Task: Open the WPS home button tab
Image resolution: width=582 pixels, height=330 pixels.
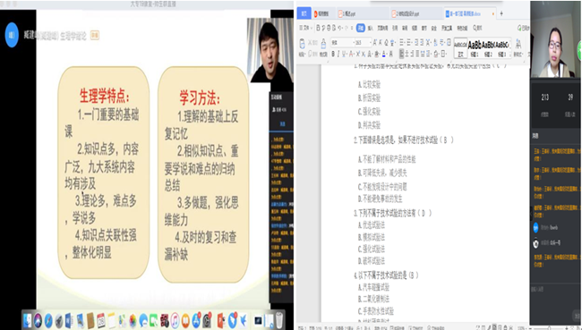Action: click(x=304, y=13)
